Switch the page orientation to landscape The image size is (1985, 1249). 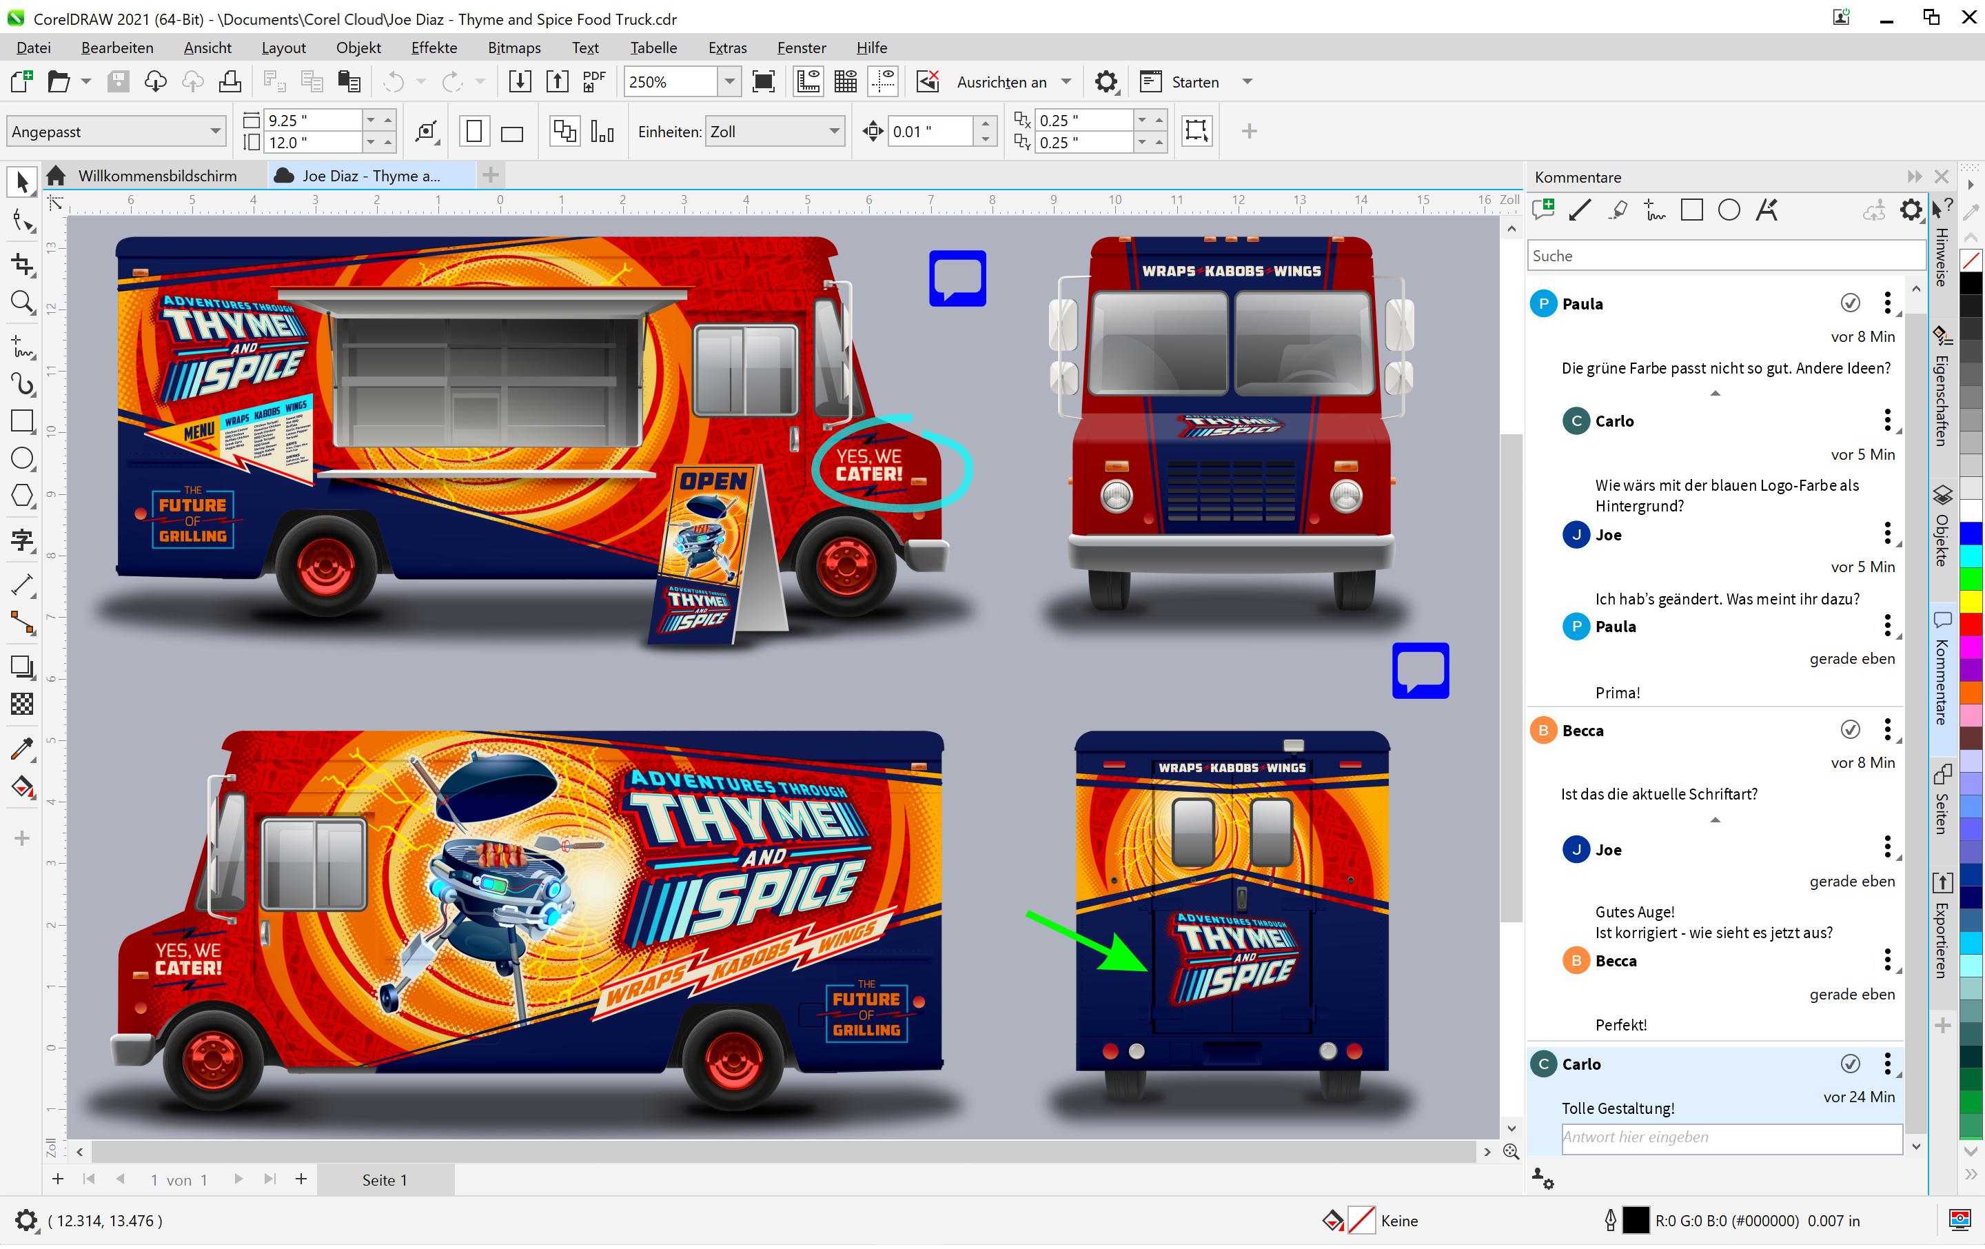[x=513, y=130]
